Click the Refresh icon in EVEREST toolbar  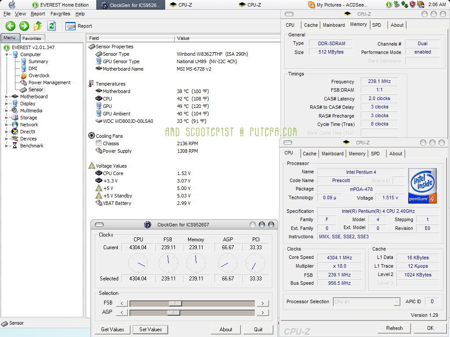[52, 26]
